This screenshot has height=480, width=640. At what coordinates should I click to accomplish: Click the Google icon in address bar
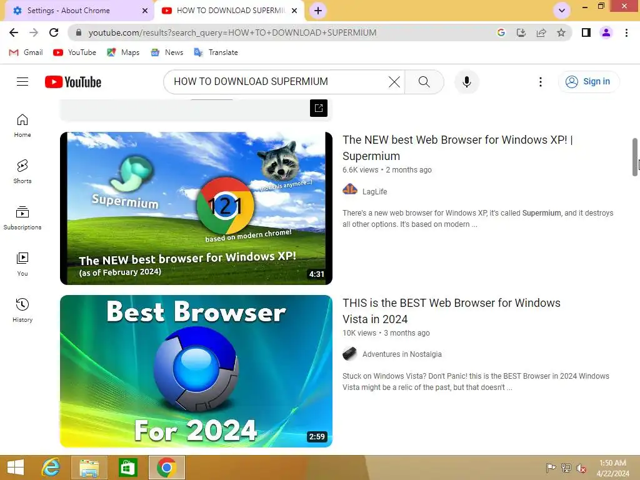501,32
